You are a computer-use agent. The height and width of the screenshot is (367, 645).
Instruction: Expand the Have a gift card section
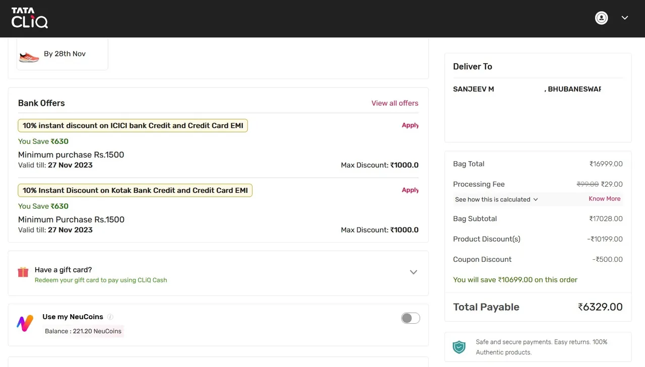pos(413,272)
